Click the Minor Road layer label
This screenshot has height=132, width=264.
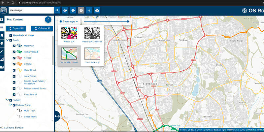[x=30, y=70]
